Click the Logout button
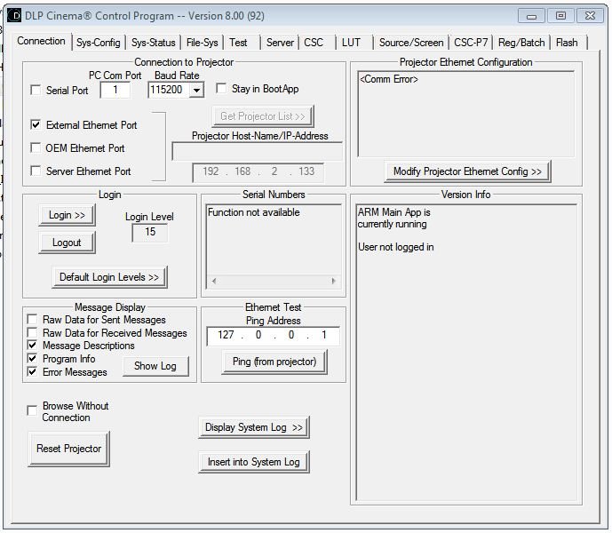Viewport: 612px width, 533px height. click(67, 243)
